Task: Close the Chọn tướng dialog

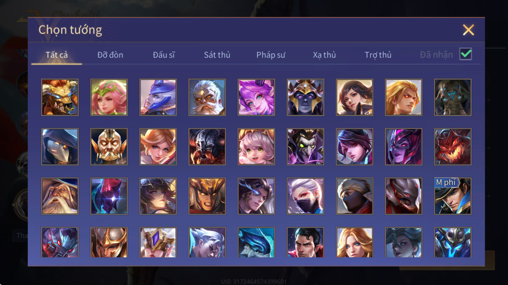Action: pyautogui.click(x=468, y=30)
